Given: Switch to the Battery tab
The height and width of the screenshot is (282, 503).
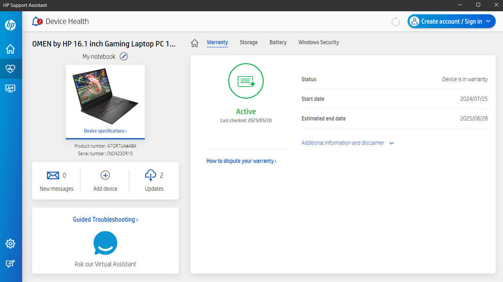Looking at the screenshot, I should pos(278,42).
